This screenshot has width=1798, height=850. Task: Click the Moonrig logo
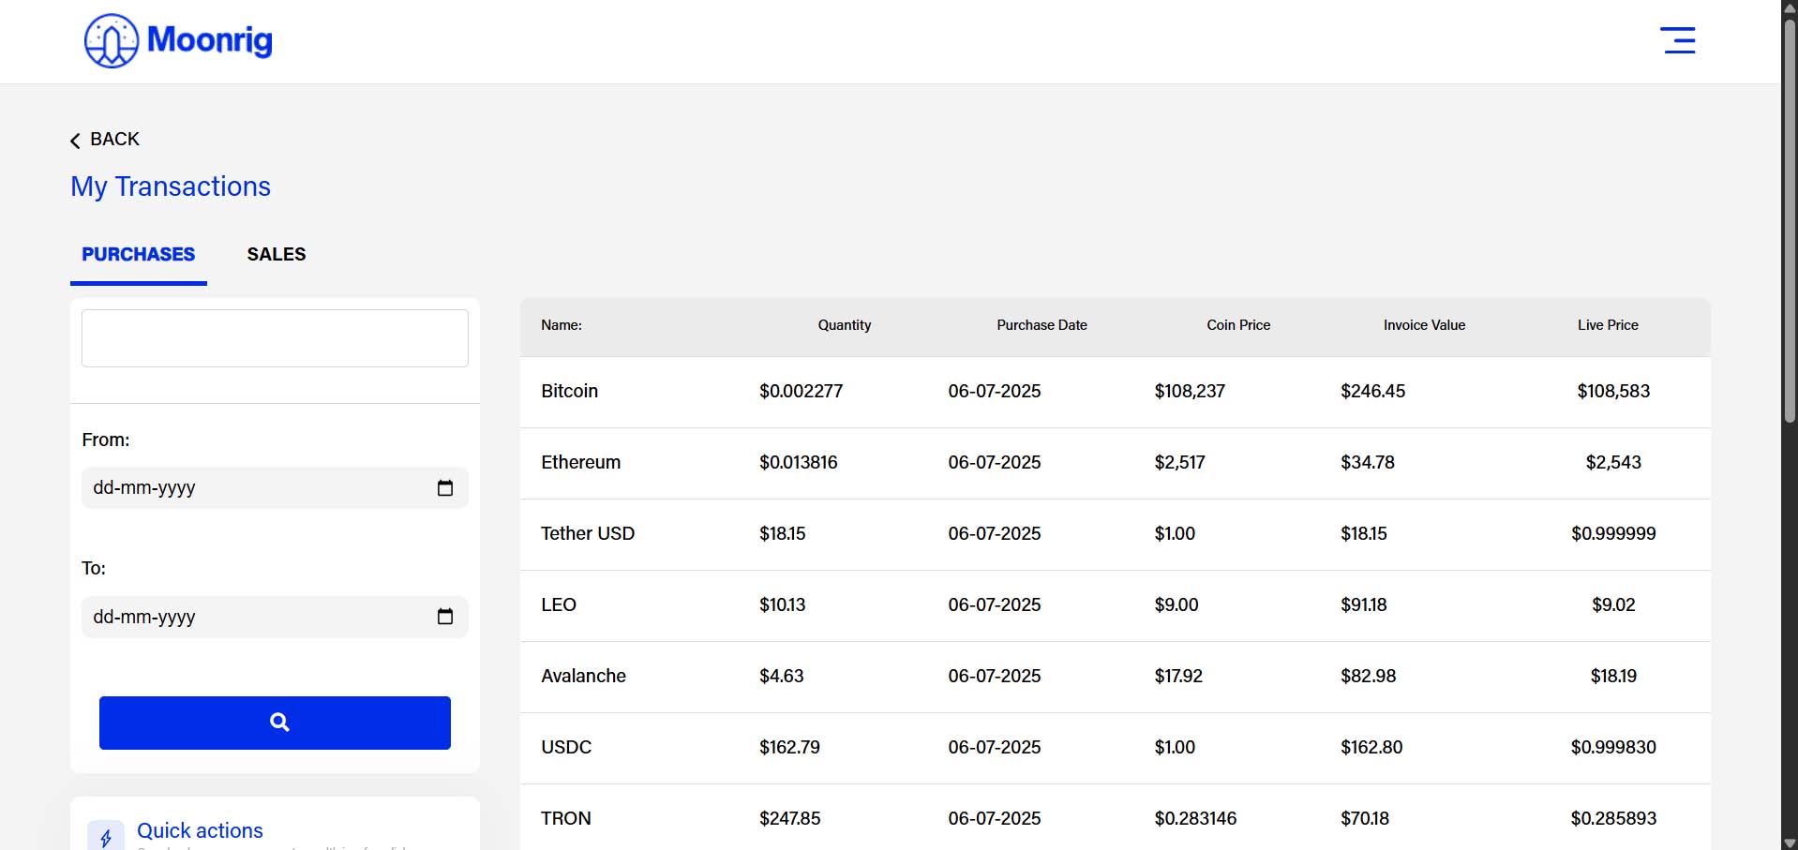[x=178, y=40]
